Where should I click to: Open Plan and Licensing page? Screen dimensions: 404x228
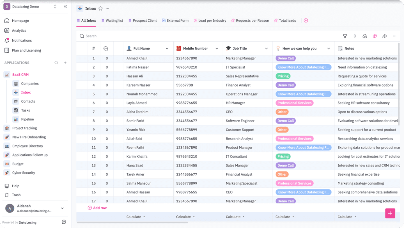pos(26,50)
